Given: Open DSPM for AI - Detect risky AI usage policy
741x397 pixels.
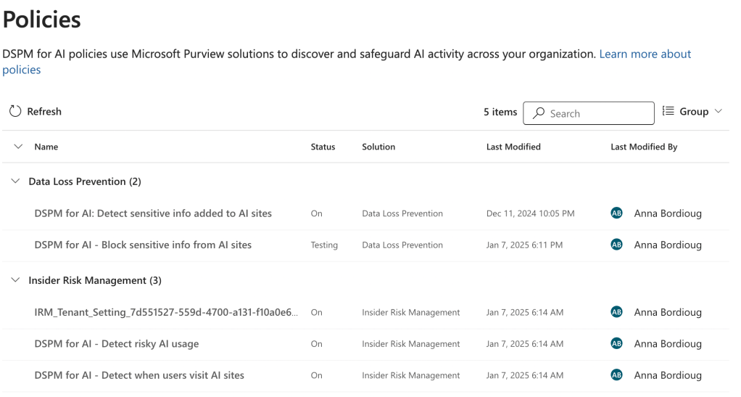Looking at the screenshot, I should coord(117,343).
